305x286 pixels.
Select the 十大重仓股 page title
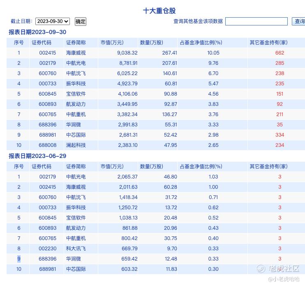click(x=159, y=11)
